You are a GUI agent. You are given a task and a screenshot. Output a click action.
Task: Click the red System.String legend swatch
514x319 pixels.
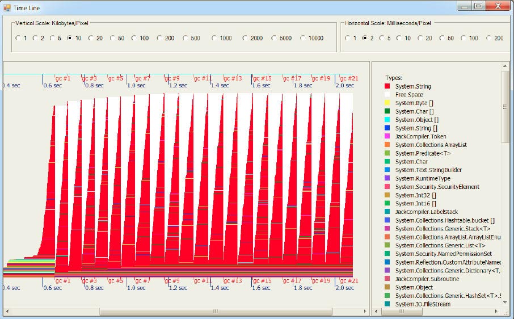pos(387,86)
